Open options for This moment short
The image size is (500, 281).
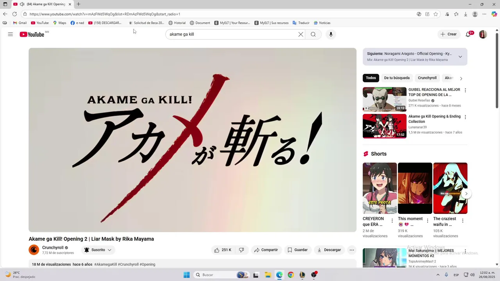click(x=427, y=221)
